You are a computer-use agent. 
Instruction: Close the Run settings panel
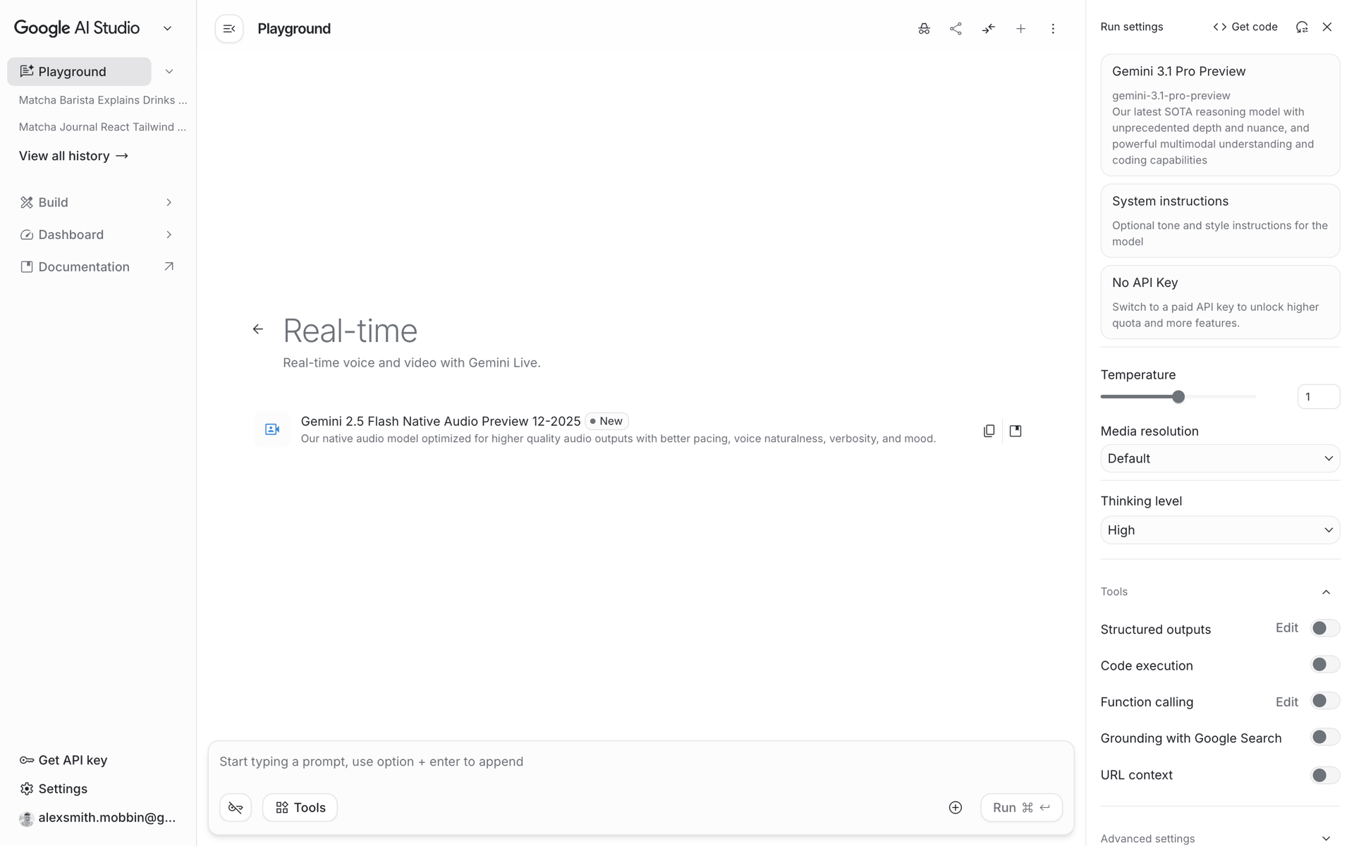[1327, 27]
